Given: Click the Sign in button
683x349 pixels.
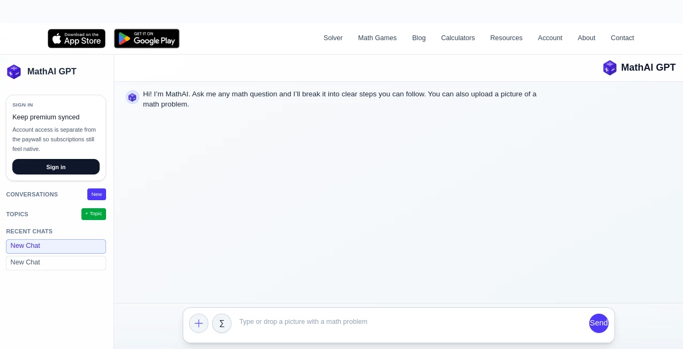Looking at the screenshot, I should tap(56, 167).
